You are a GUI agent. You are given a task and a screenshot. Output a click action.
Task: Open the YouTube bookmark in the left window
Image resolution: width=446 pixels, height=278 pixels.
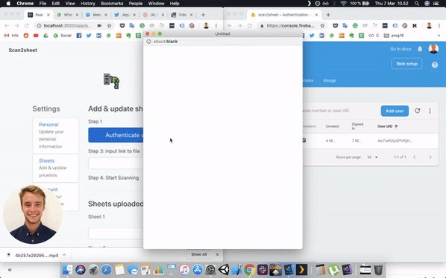coord(36,36)
